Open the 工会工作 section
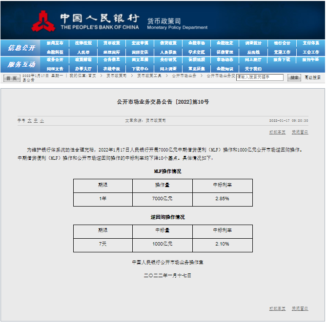This screenshot has width=327, height=323. pos(311,52)
